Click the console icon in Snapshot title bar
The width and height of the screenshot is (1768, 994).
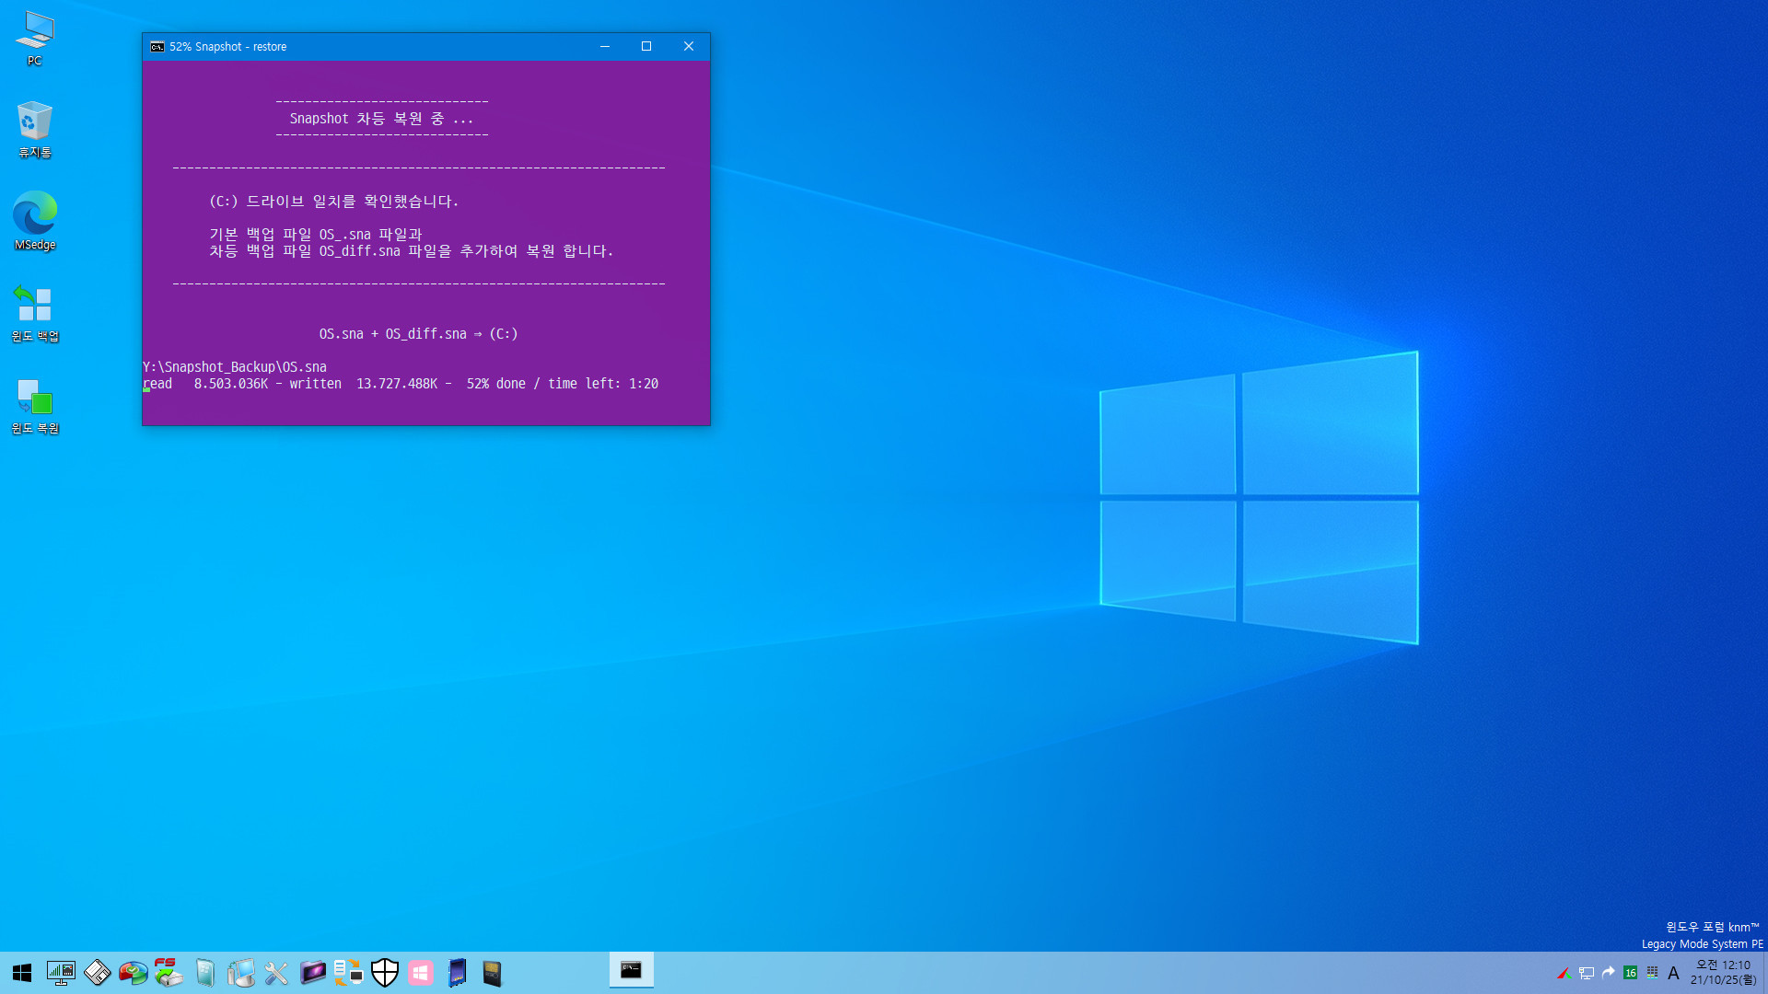coord(157,46)
